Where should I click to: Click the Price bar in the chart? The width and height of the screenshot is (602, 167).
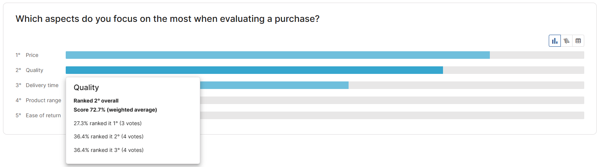pos(278,55)
